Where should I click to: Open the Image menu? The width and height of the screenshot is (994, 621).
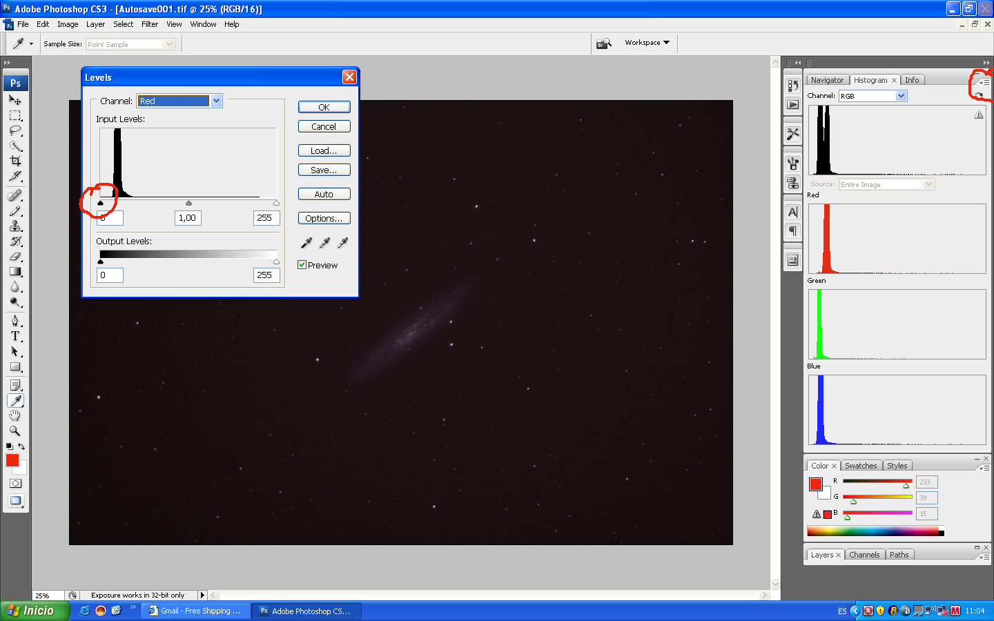pyautogui.click(x=68, y=24)
